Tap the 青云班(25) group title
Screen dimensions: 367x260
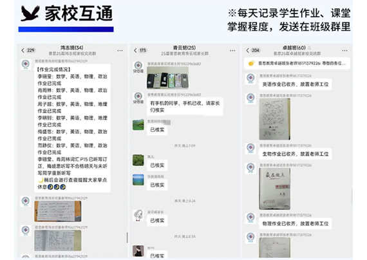184,48
